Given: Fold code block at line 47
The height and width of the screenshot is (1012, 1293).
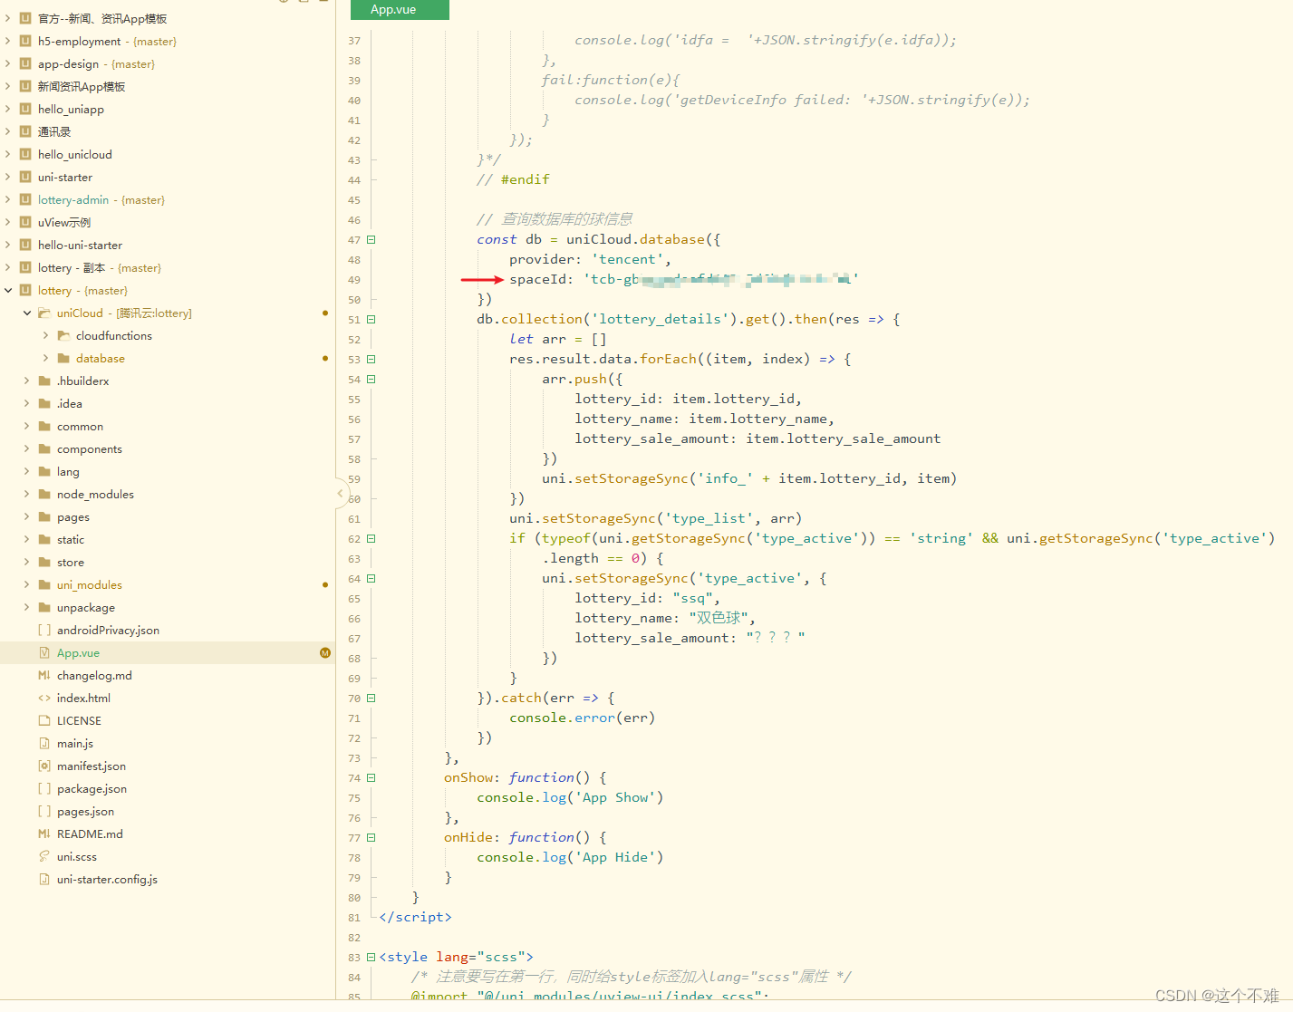Looking at the screenshot, I should (371, 240).
